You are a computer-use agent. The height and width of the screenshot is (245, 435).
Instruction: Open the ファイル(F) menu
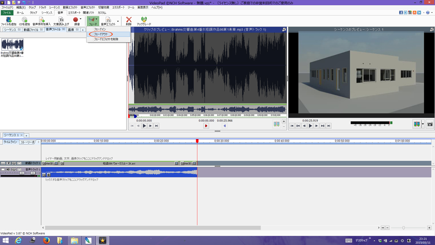click(x=7, y=8)
